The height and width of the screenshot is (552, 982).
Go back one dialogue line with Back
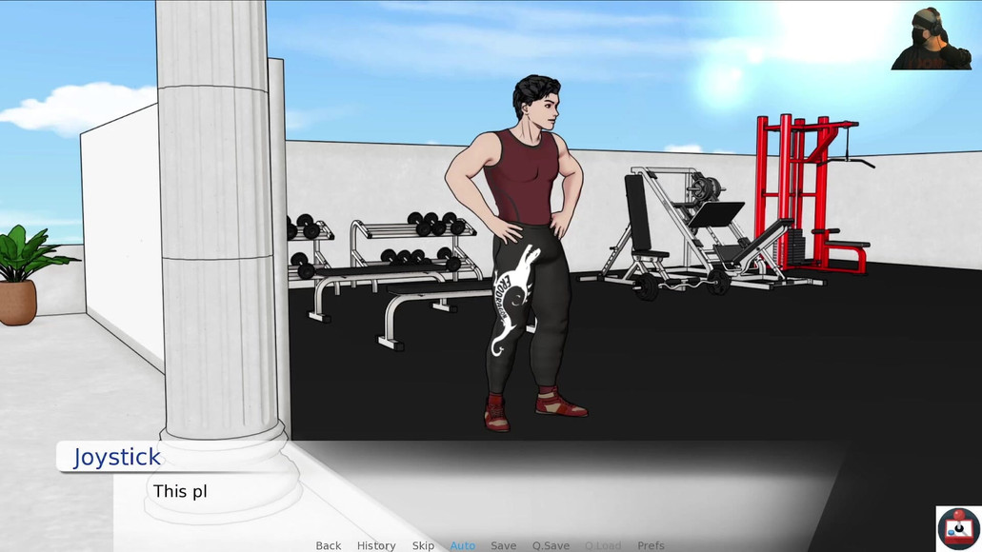point(328,545)
